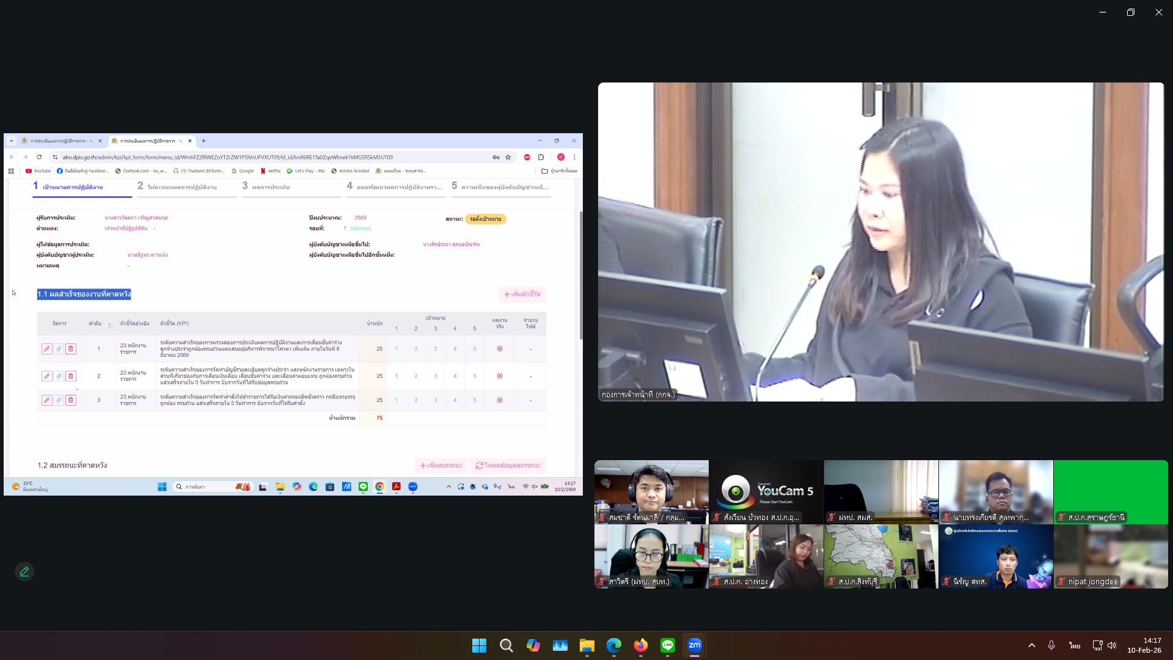Click inside the browser address bar
The height and width of the screenshot is (660, 1173).
(x=244, y=157)
